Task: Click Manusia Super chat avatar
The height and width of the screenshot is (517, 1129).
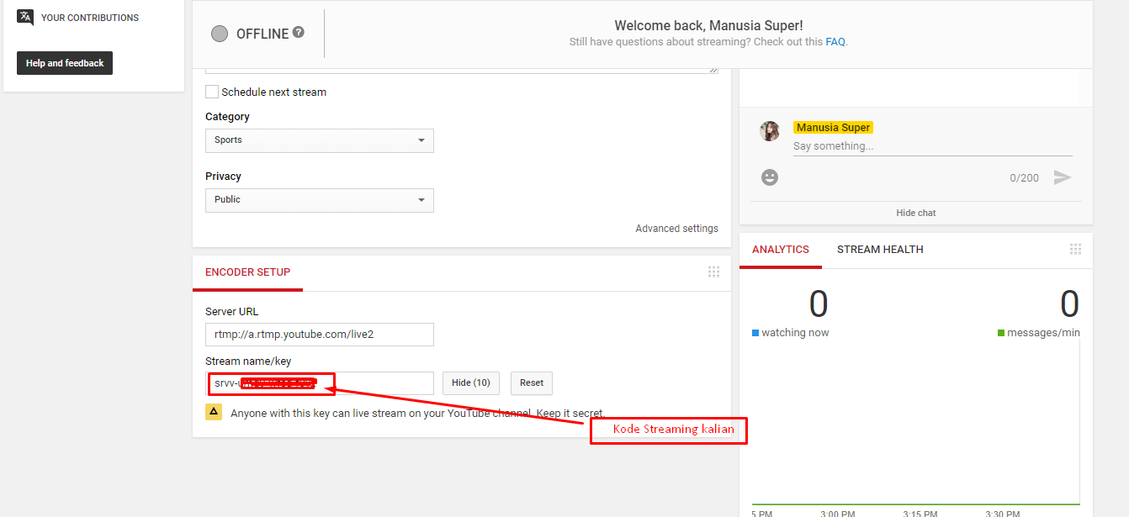Action: click(770, 131)
